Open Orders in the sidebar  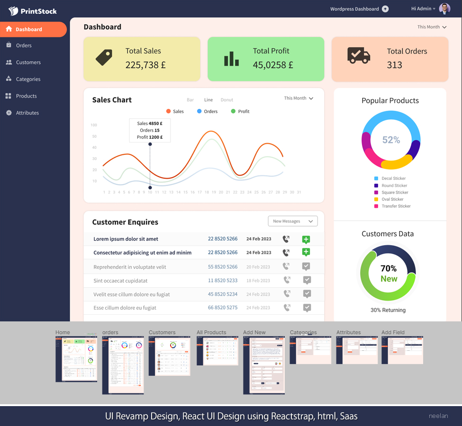(24, 45)
